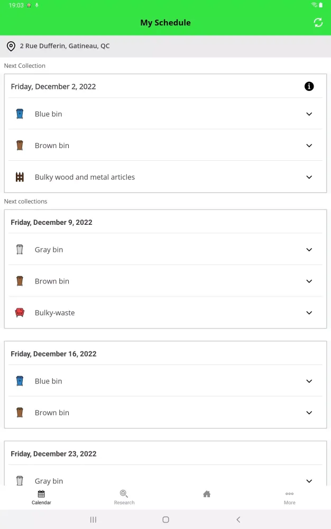
Task: Tap the gray bin icon for December 9
Action: (20, 250)
